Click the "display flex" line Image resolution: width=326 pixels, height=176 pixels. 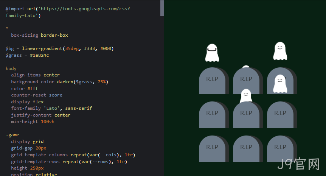pos(27,102)
